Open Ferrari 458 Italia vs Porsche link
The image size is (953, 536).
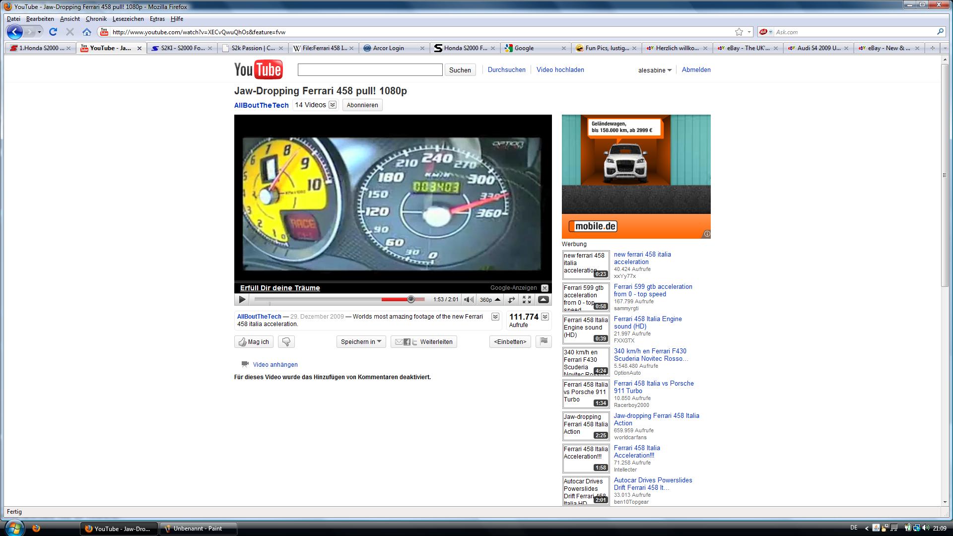(x=653, y=387)
